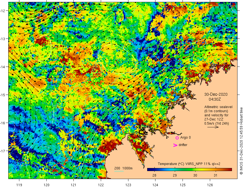
Task: Click the cyan 200 1000m depth line sample
Action: click(x=119, y=171)
